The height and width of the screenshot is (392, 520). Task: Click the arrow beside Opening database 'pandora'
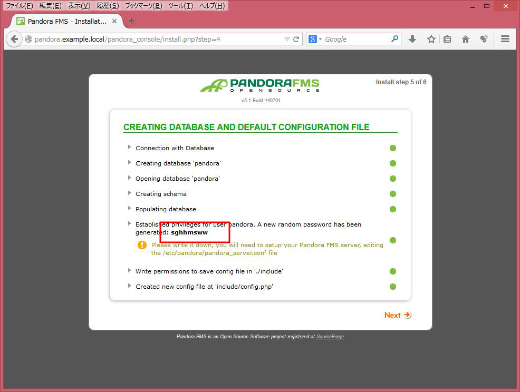129,177
